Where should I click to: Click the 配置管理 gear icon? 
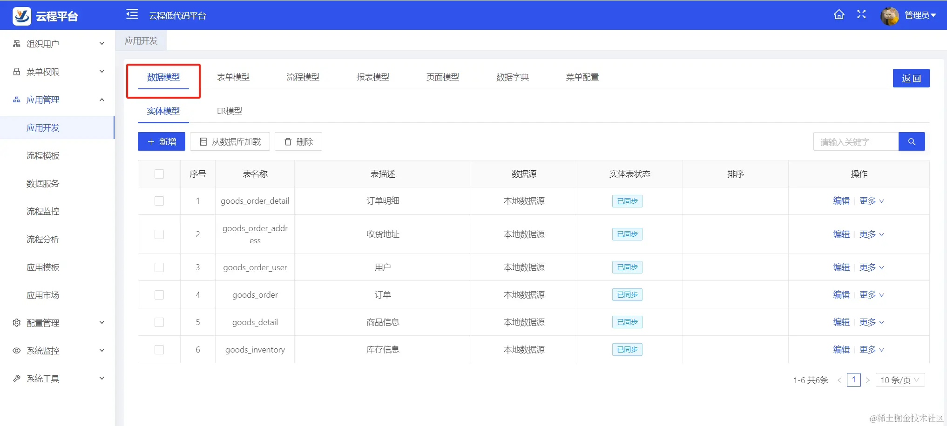point(17,323)
